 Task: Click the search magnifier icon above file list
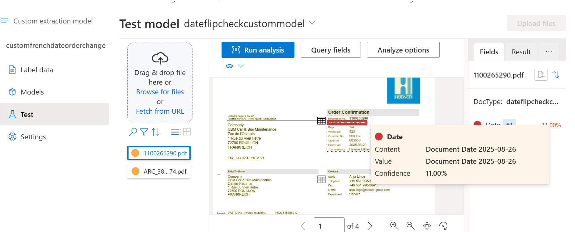coord(133,132)
